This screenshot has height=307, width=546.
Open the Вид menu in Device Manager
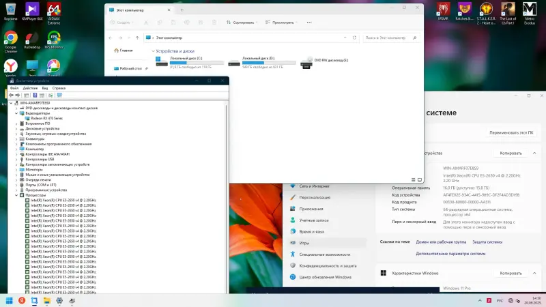click(45, 88)
